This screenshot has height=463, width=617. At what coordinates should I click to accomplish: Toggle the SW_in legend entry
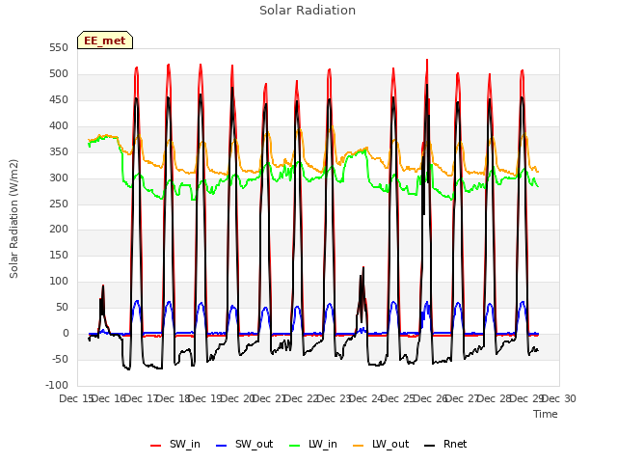tap(175, 444)
